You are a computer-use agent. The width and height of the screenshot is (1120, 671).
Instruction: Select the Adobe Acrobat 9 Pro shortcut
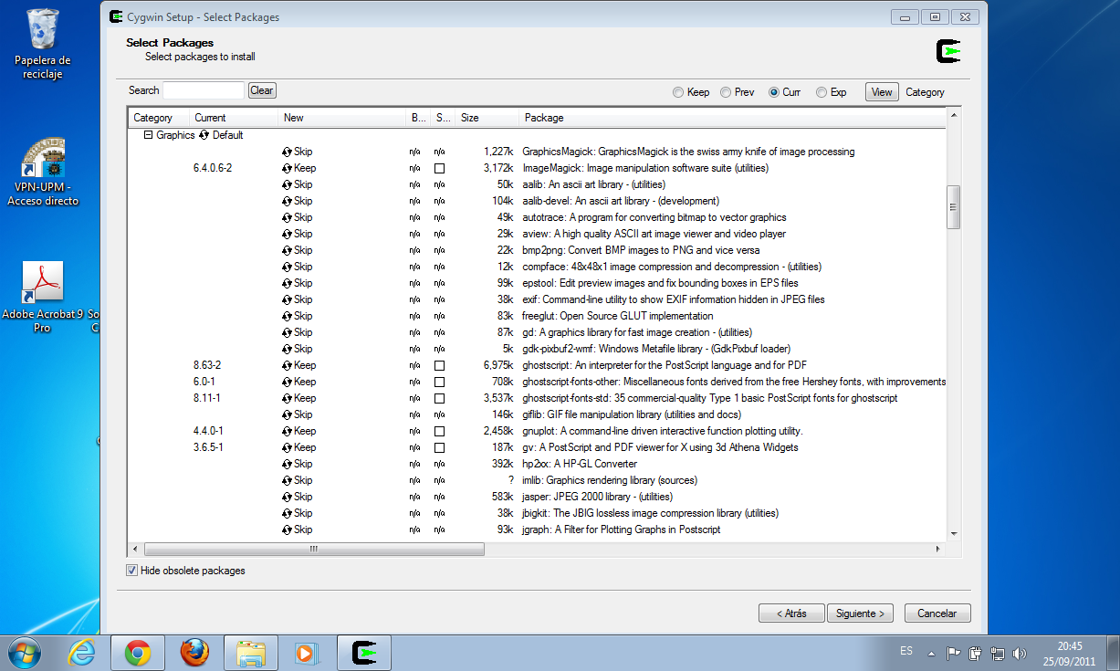click(x=43, y=297)
